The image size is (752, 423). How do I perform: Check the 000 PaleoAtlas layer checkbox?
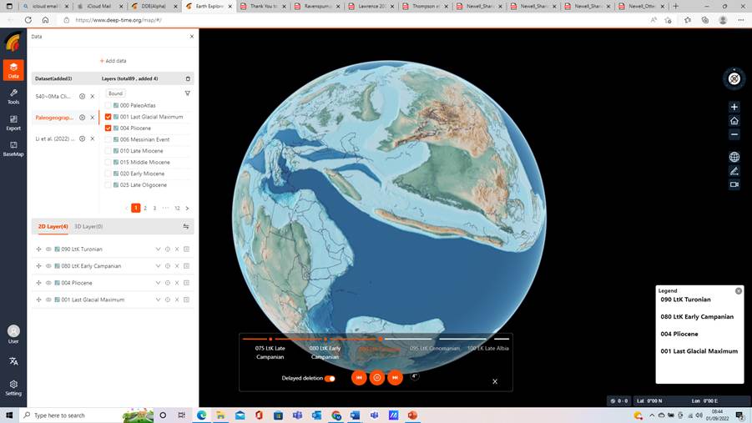click(x=108, y=105)
